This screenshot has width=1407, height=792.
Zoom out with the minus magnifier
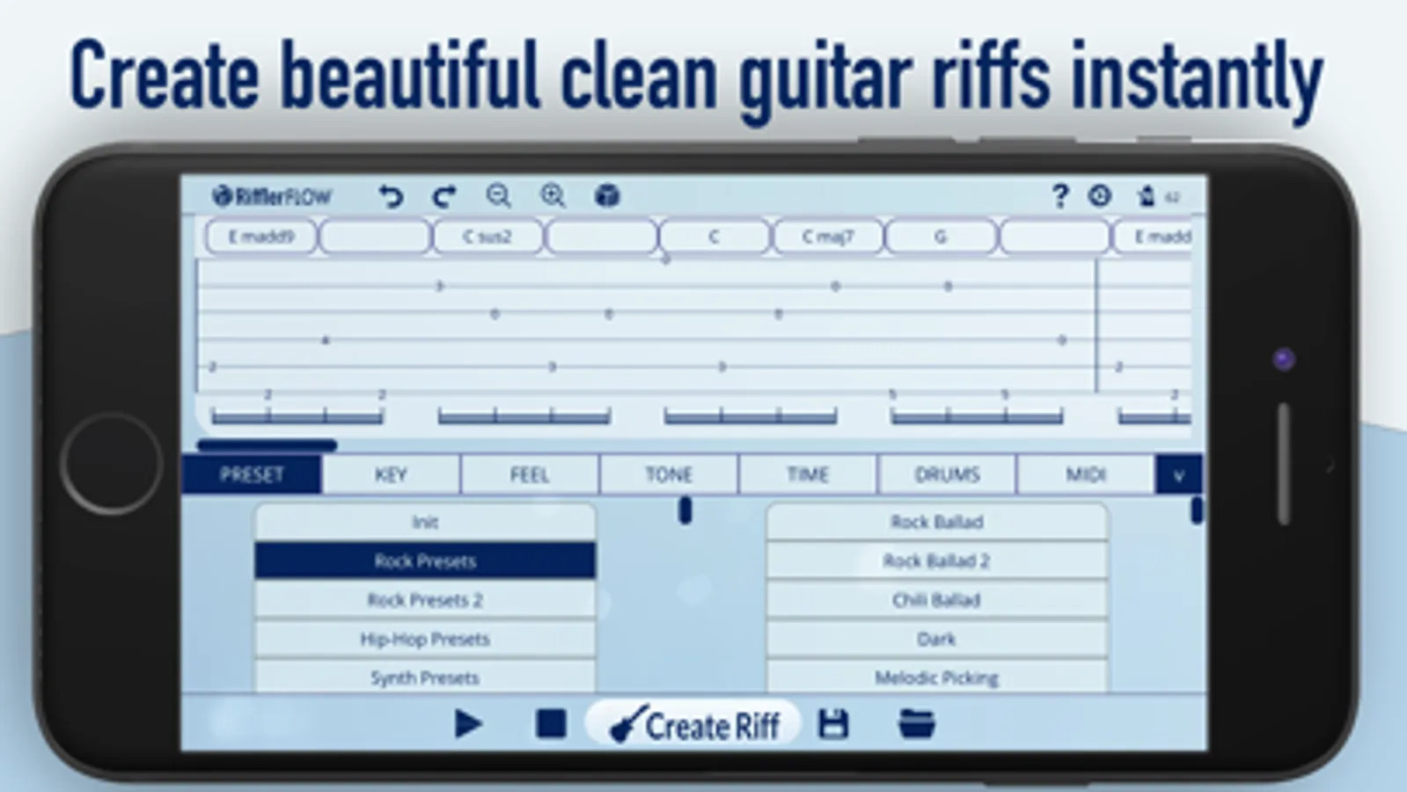pos(499,195)
